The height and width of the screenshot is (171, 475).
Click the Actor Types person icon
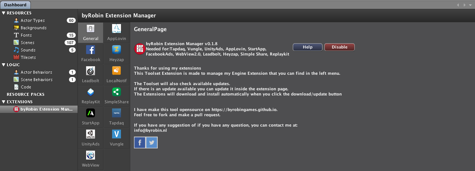[16, 20]
